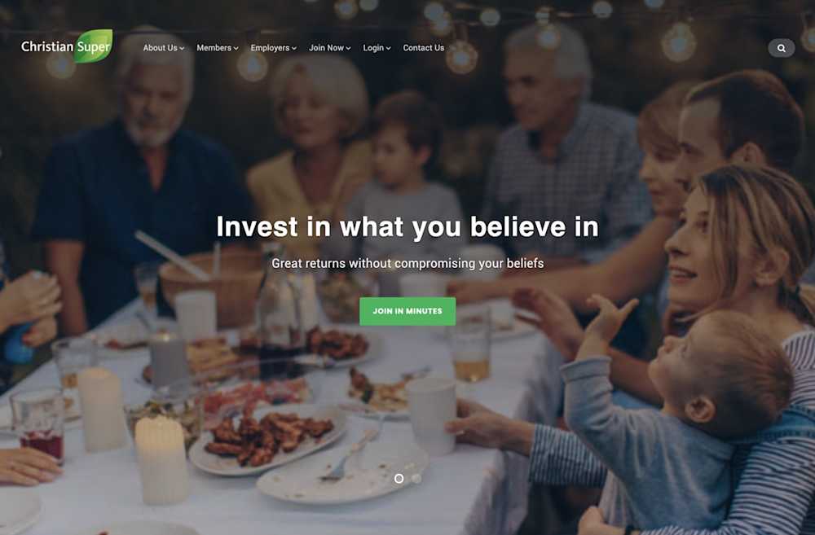Expand the chevron next to Join Now

tap(348, 48)
